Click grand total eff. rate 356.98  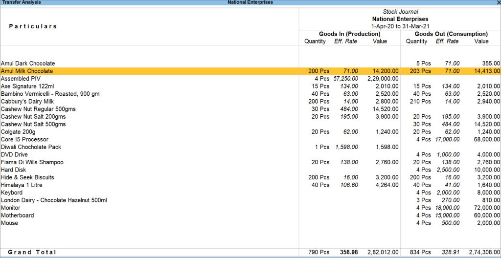pyautogui.click(x=349, y=252)
